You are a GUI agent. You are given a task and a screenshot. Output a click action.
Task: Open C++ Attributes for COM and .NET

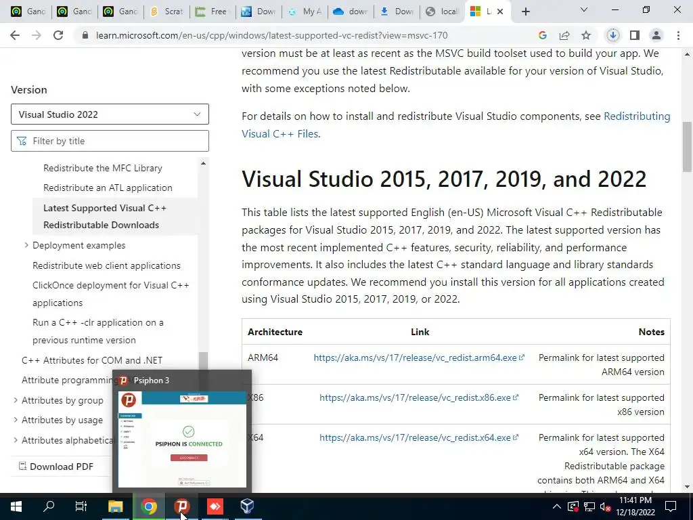92,360
